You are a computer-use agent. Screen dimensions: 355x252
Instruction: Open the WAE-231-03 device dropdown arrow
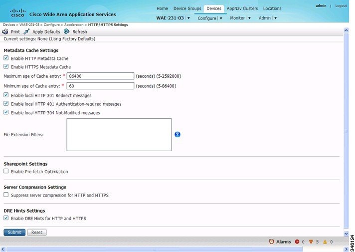pos(188,18)
